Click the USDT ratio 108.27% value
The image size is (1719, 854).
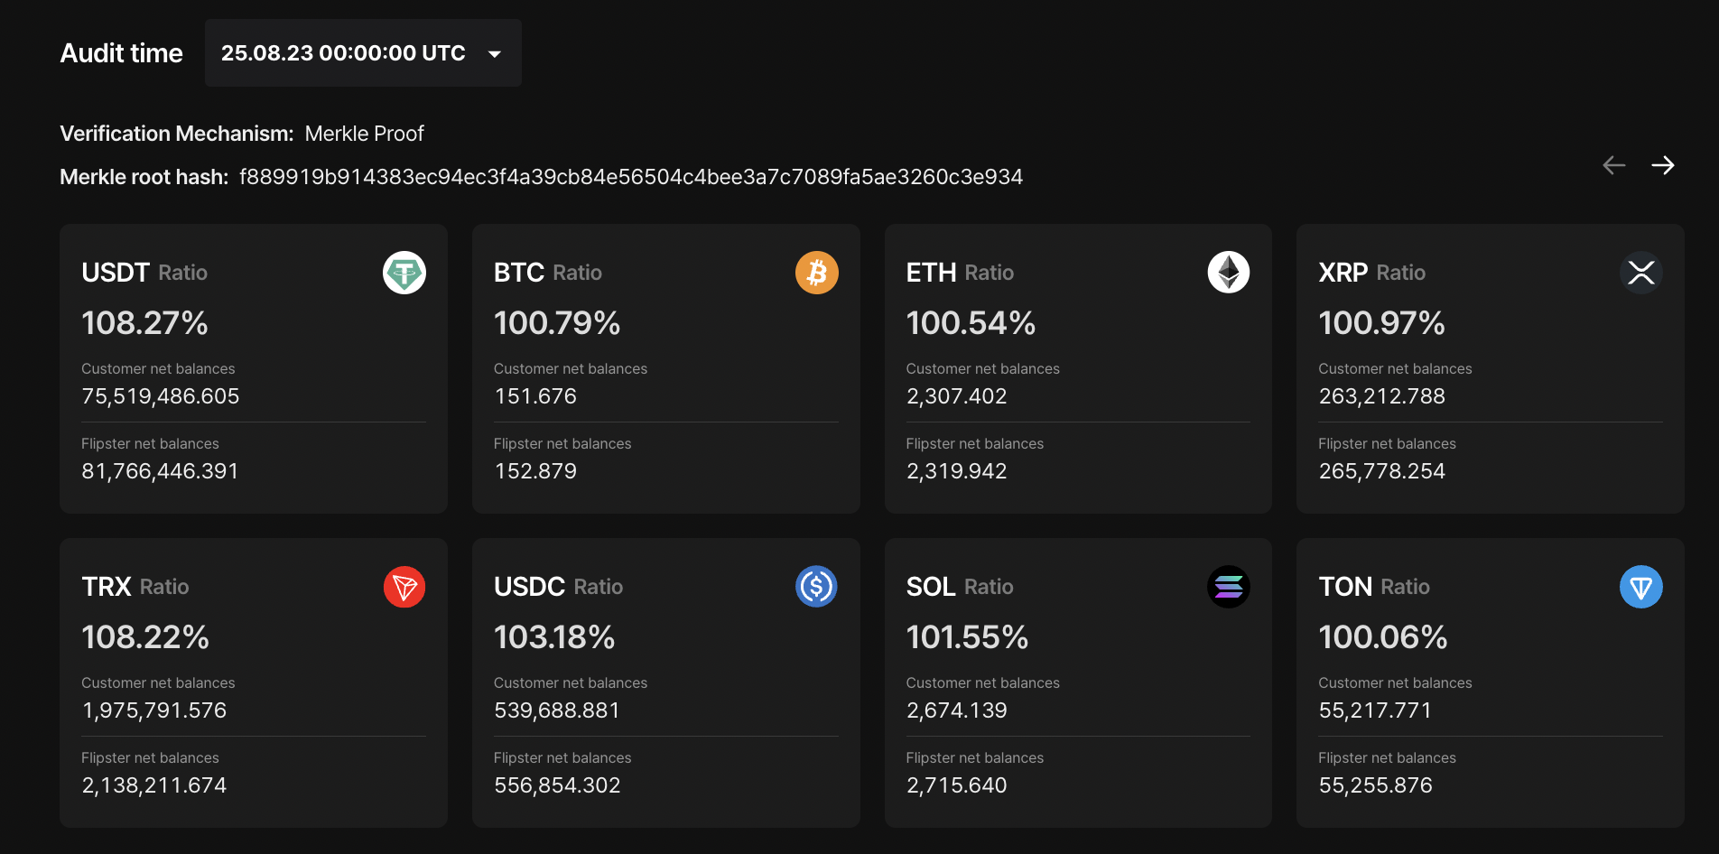point(145,323)
